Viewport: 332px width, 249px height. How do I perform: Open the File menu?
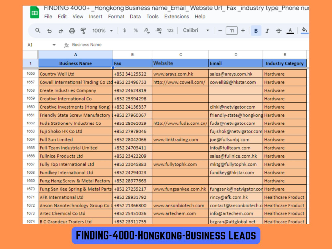point(48,17)
